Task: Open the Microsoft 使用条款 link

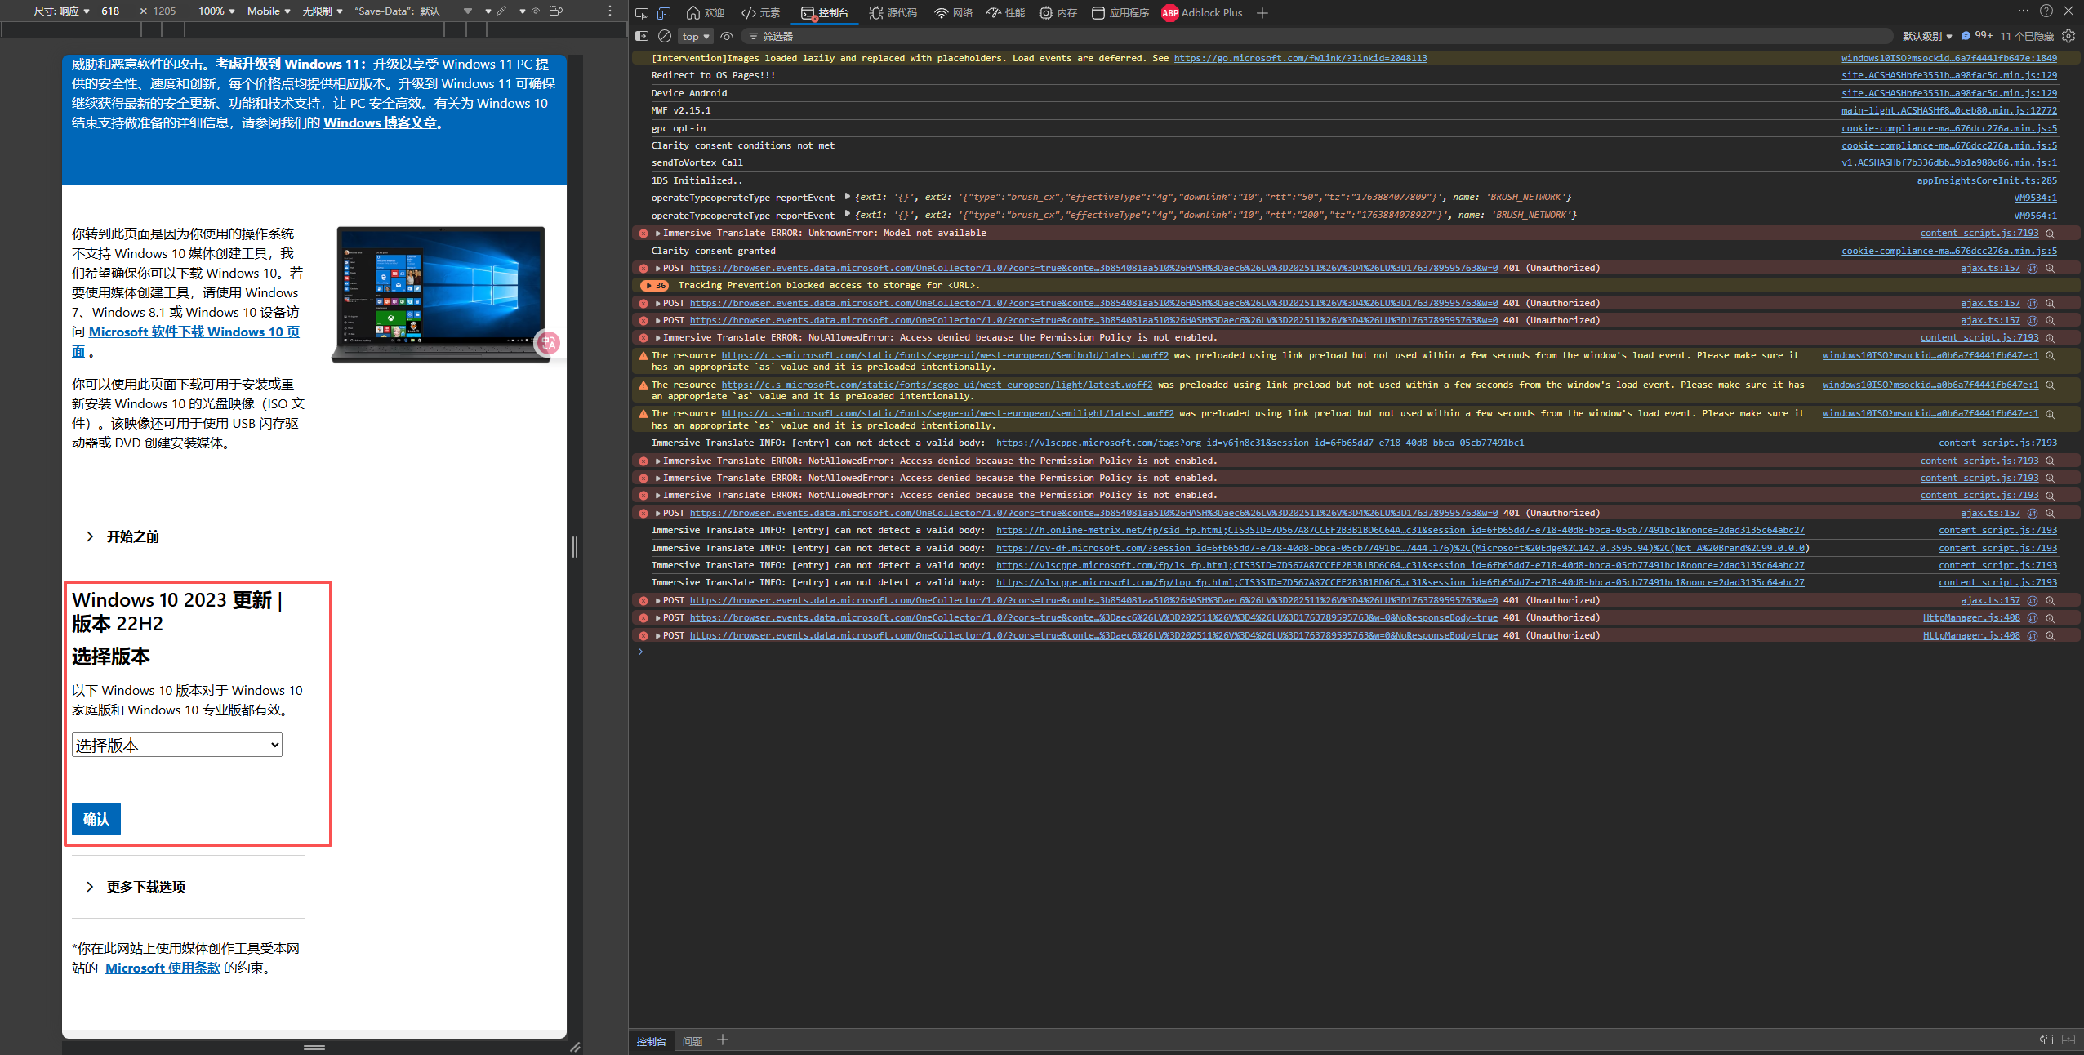Action: (x=163, y=968)
